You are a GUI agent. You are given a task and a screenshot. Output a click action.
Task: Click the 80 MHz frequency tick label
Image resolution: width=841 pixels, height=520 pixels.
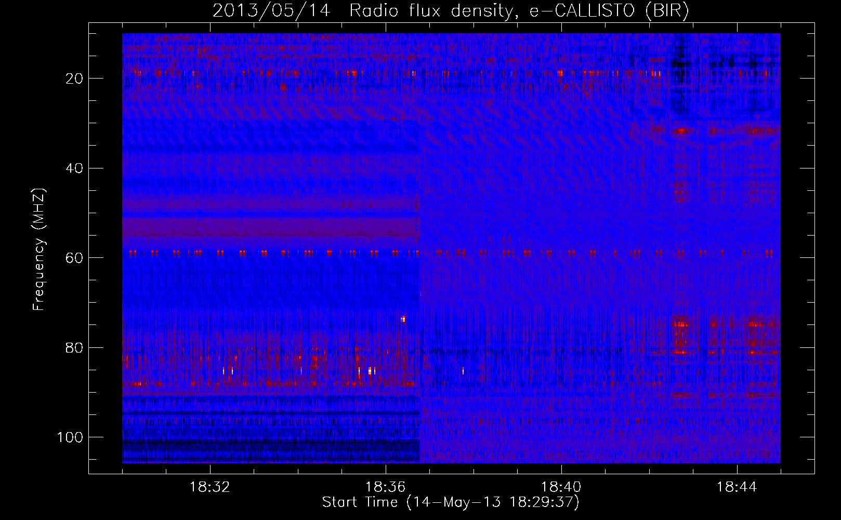[x=75, y=348]
